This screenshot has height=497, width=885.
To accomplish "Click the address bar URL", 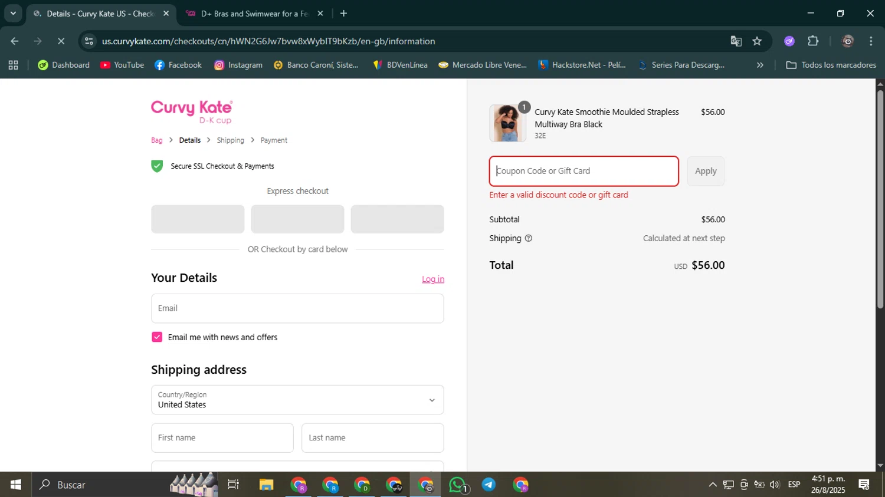I will [x=268, y=41].
